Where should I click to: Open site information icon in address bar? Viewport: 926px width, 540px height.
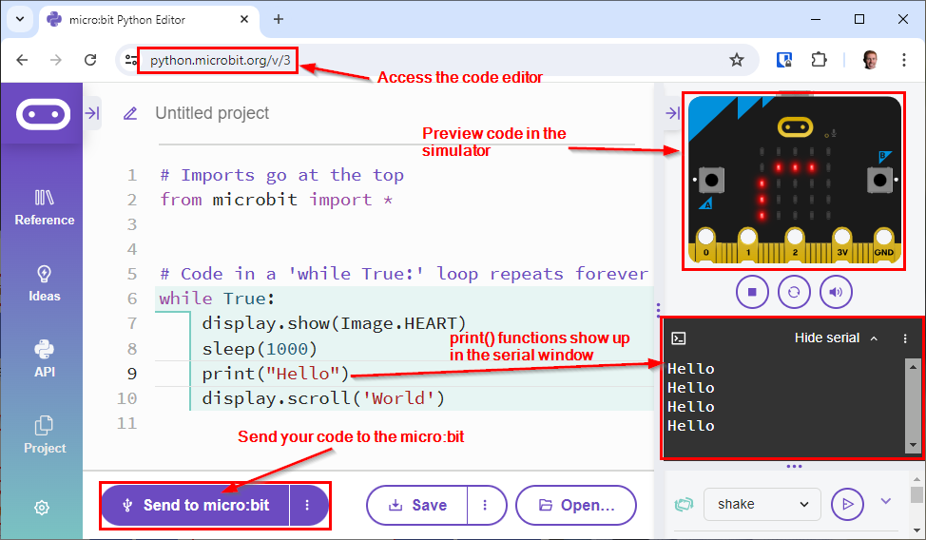[x=131, y=60]
